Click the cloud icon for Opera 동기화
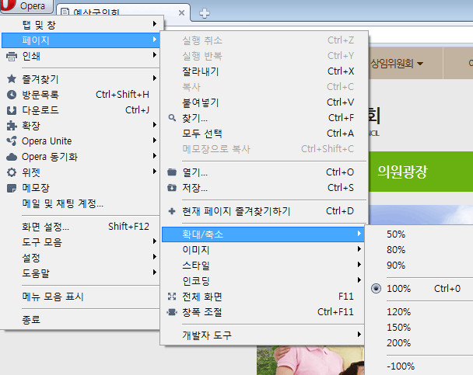 (11, 157)
